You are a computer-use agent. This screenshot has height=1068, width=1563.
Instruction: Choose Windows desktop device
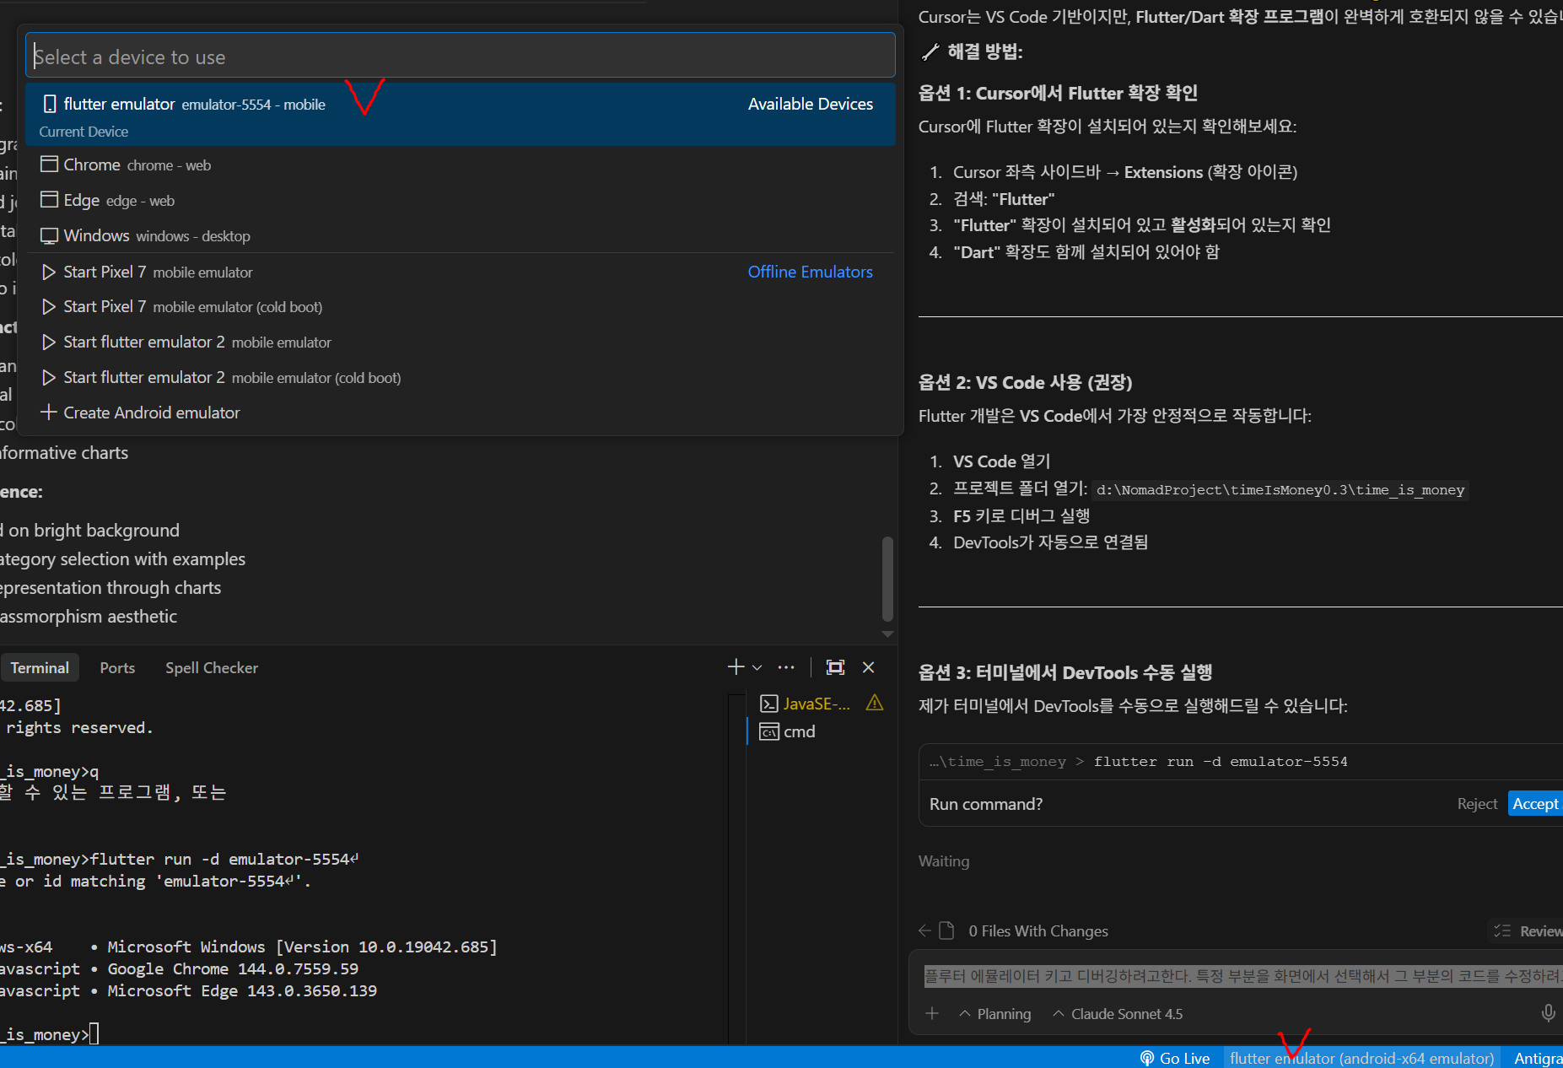click(x=460, y=235)
